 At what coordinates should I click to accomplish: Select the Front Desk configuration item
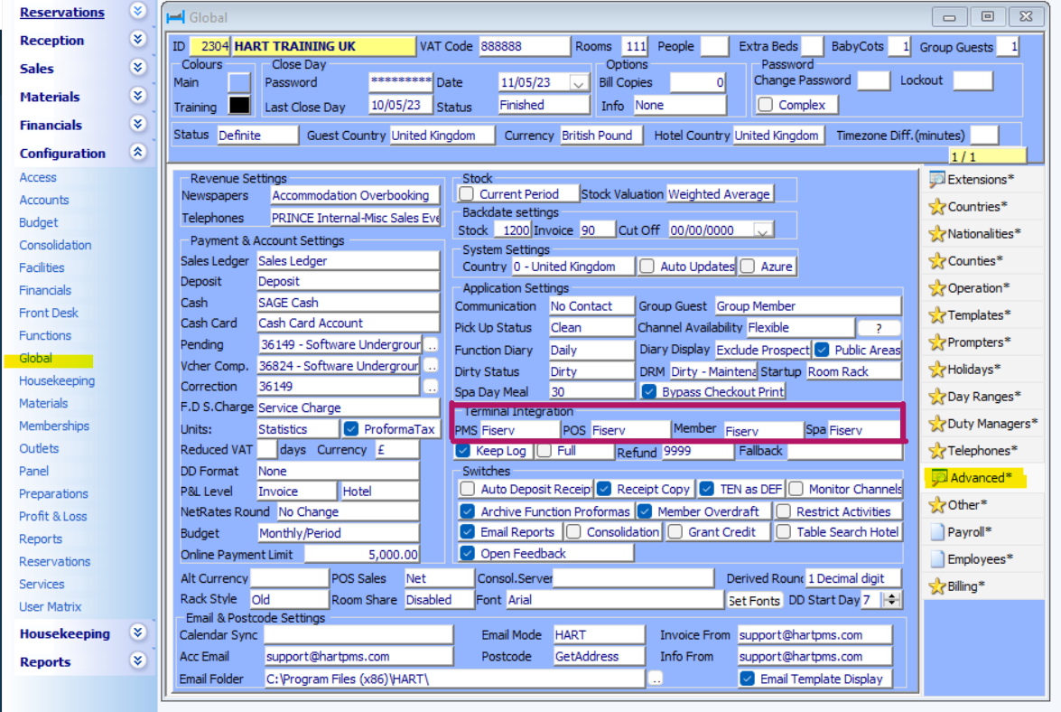pos(49,313)
